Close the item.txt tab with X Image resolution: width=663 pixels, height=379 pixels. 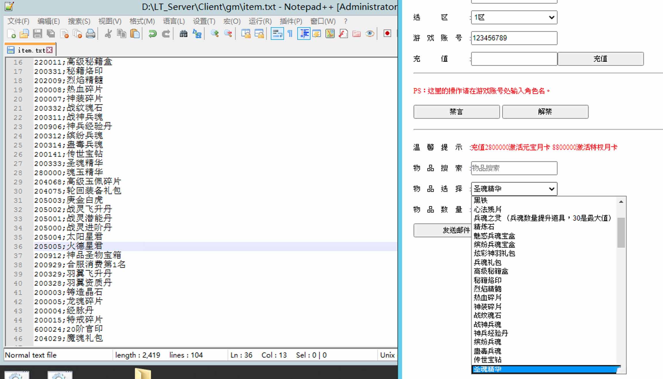50,50
